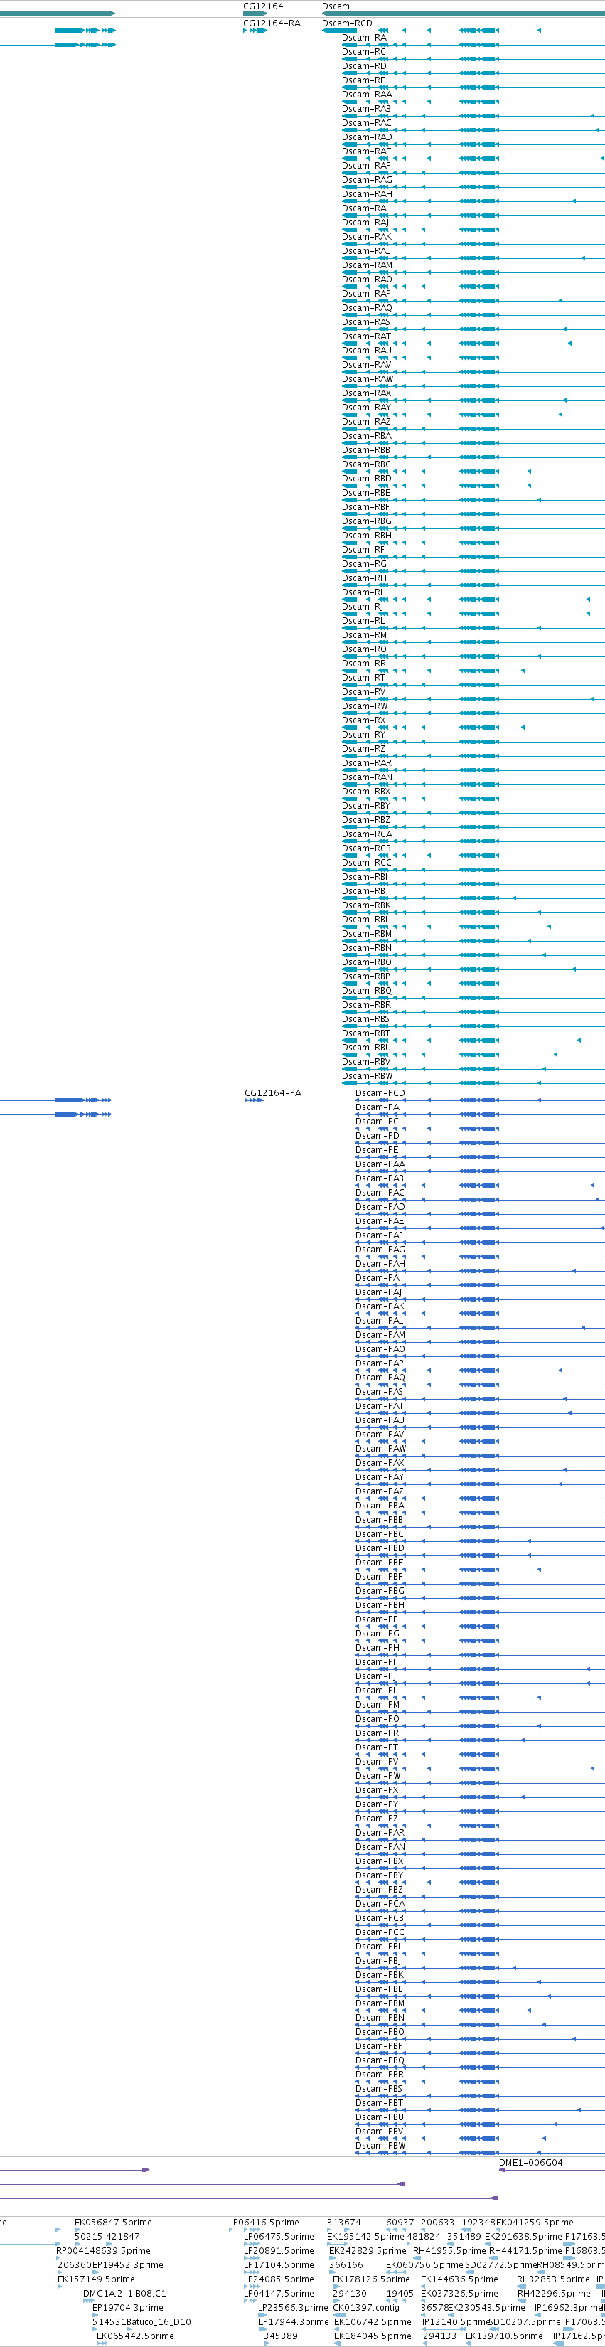The height and width of the screenshot is (2347, 605).
Task: Click the Dscam-PA protein label
Action: pyautogui.click(x=378, y=1107)
